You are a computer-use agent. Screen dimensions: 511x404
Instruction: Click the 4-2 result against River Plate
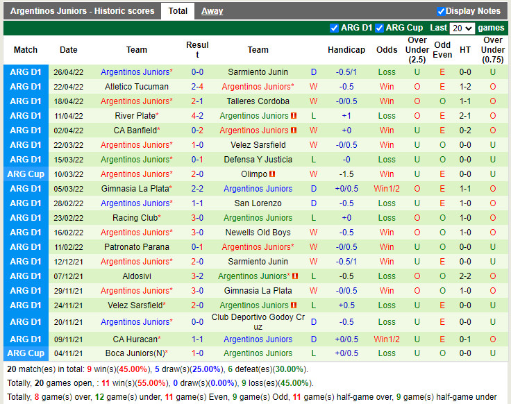[x=197, y=116]
